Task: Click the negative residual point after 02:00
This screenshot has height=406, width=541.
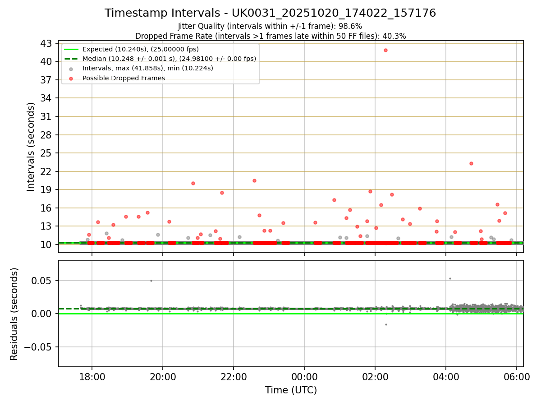Action: (x=386, y=324)
